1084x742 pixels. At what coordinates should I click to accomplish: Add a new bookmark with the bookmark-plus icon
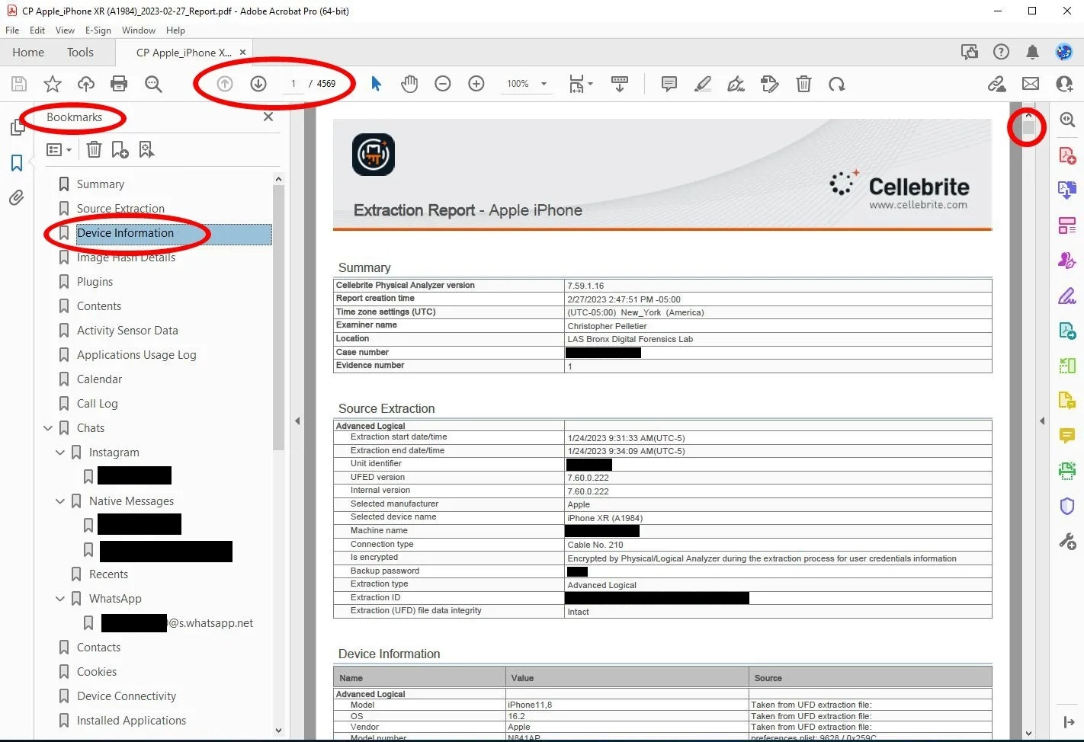point(120,149)
